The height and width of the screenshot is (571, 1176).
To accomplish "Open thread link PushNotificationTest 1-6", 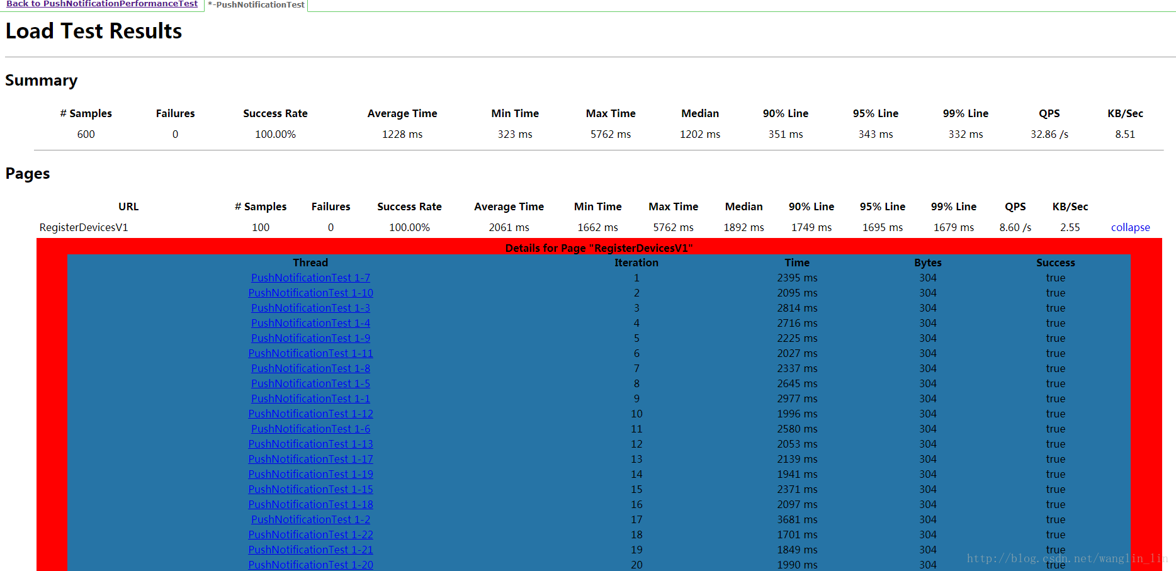I will pos(310,429).
